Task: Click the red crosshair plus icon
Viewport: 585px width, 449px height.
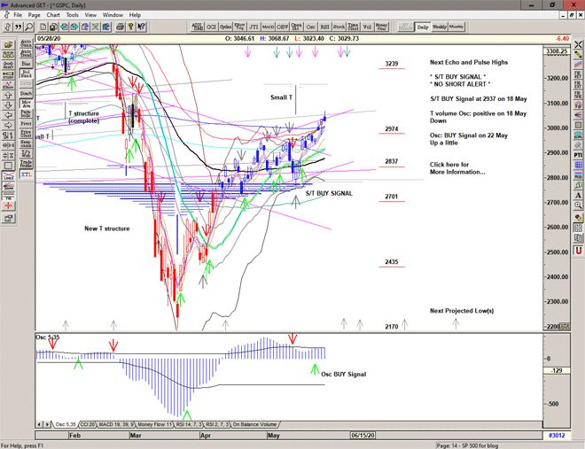Action: (8, 205)
